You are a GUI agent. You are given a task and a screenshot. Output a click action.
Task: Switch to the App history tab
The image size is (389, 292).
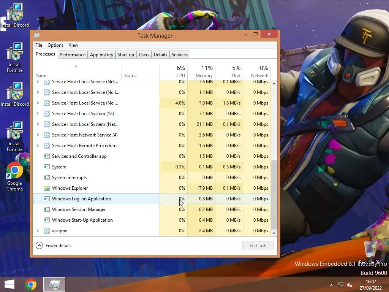101,55
